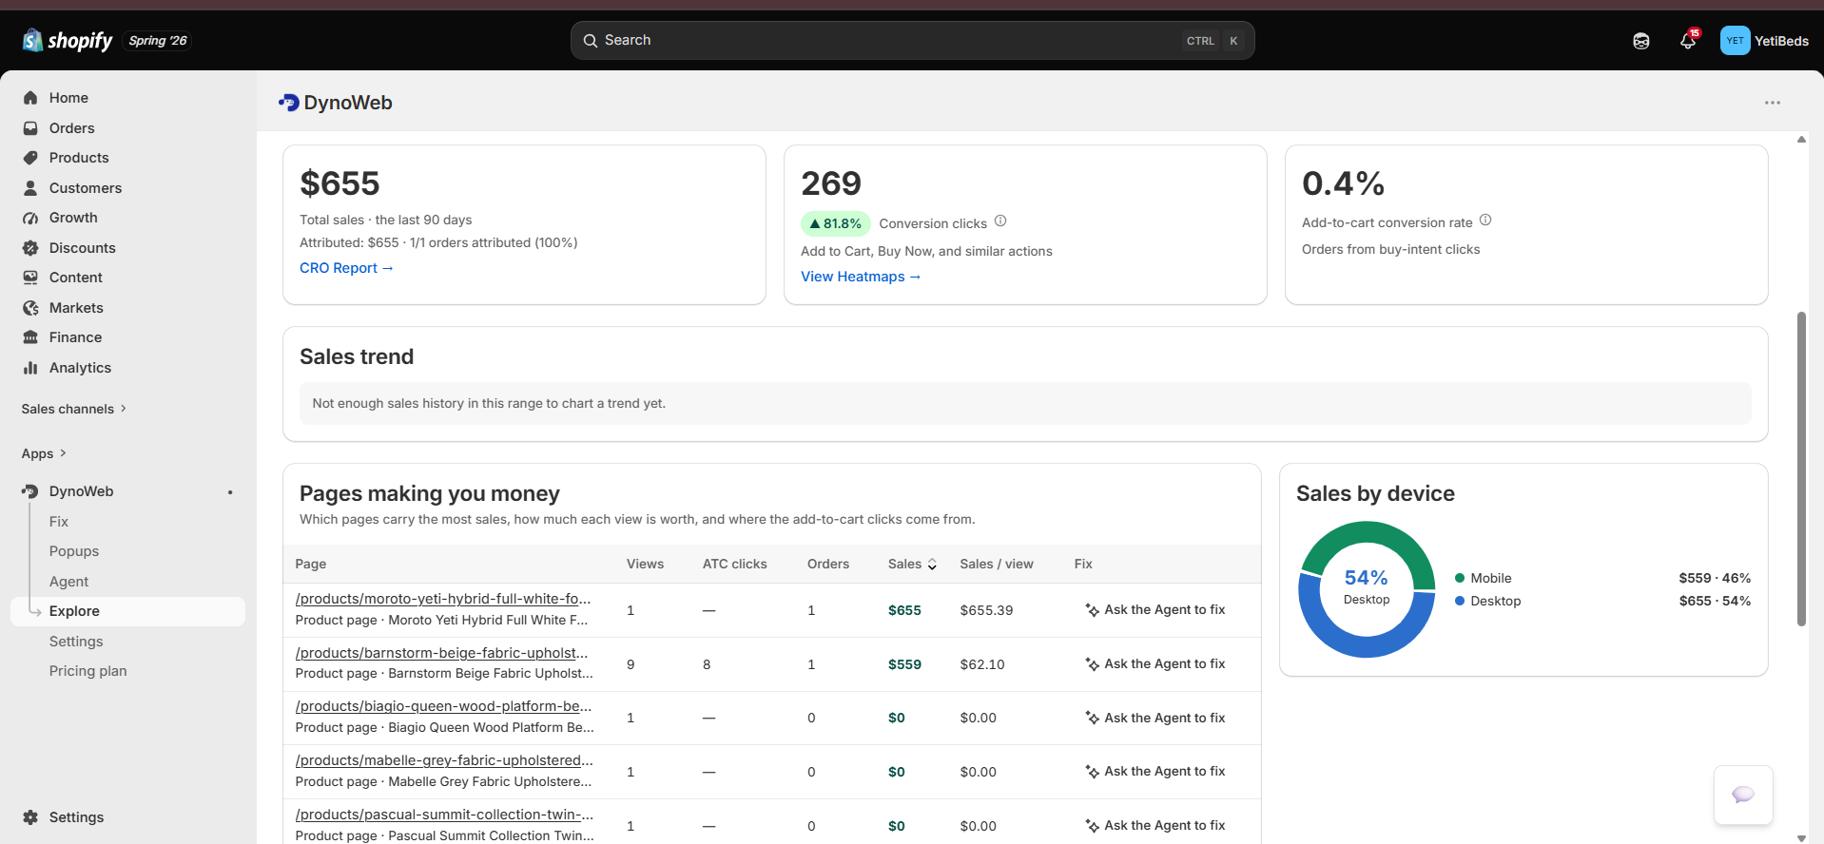This screenshot has width=1824, height=844.
Task: Select the Explore submenu item
Action: click(127, 611)
